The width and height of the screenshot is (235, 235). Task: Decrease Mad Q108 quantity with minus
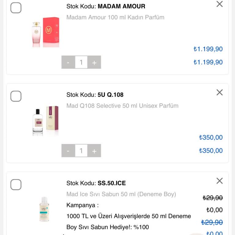point(68,151)
